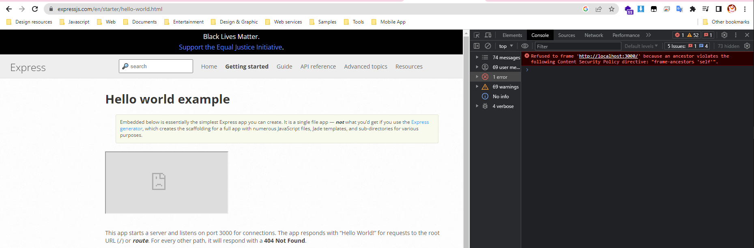Image resolution: width=754 pixels, height=248 pixels.
Task: Switch to the Console tab
Action: (540, 35)
